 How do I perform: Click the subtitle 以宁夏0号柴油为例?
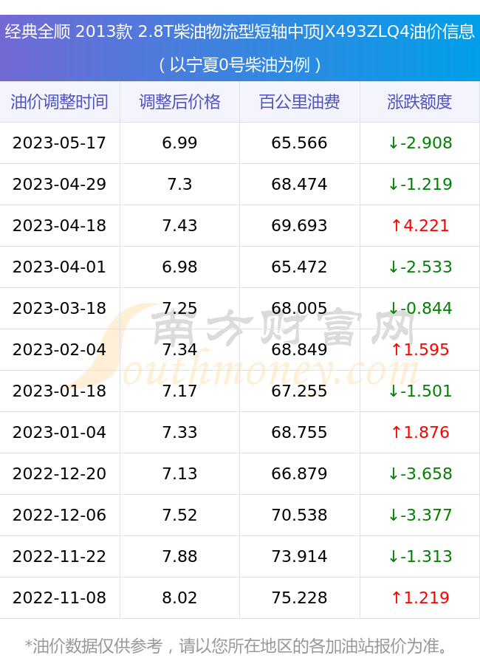tap(240, 65)
